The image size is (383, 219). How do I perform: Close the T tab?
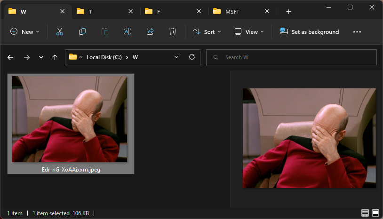[131, 11]
